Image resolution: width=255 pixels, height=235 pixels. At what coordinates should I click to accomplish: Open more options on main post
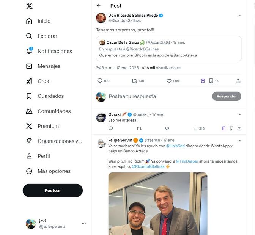pos(239,16)
